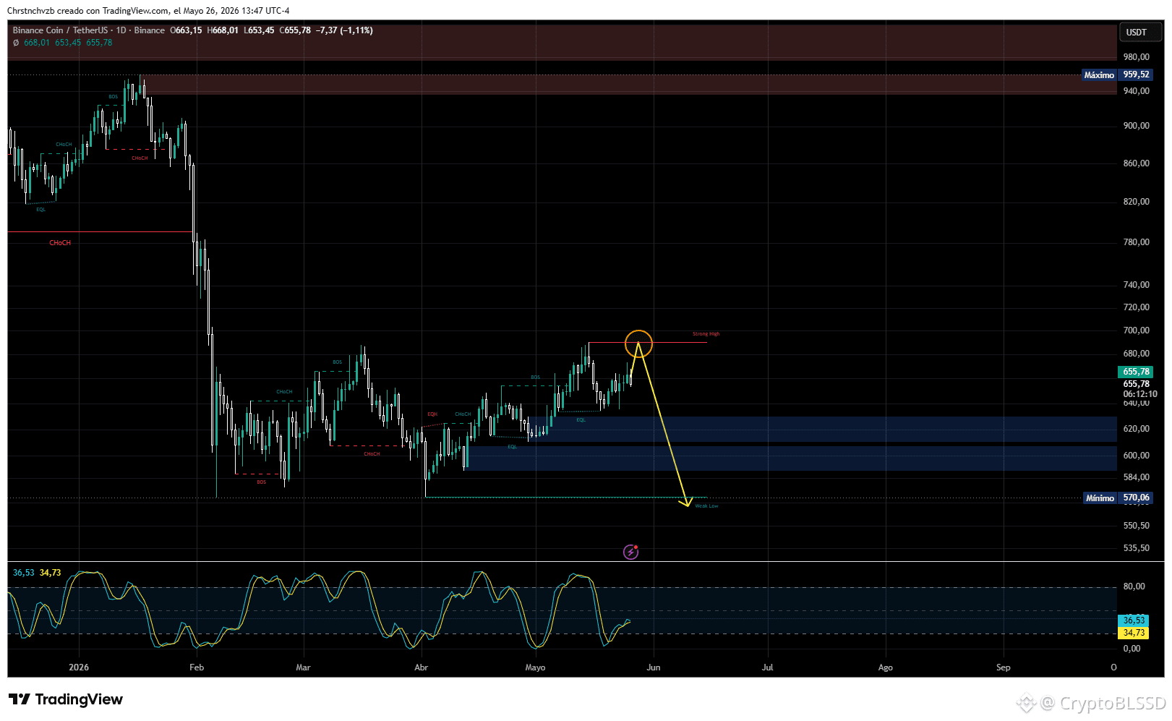Click the purple lightning event icon
Viewport: 1172px width, 721px height.
[x=630, y=553]
